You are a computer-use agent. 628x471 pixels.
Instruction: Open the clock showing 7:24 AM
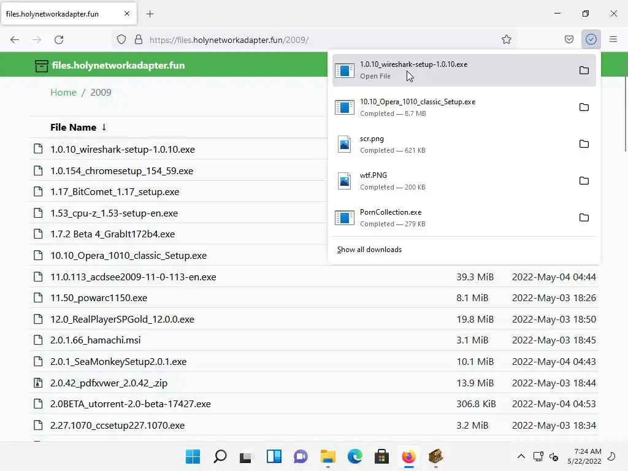584,456
